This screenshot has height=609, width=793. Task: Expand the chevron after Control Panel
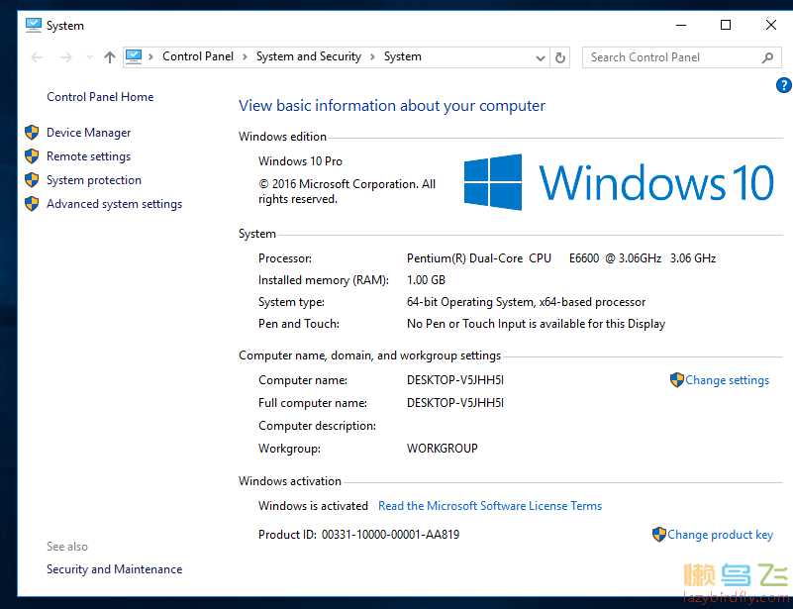click(245, 57)
